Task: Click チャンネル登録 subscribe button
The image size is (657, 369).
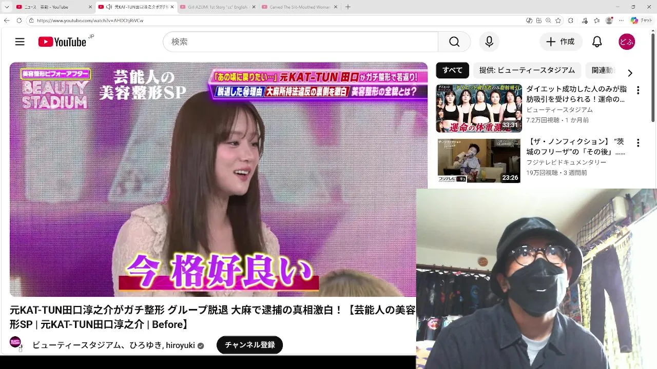Action: pyautogui.click(x=249, y=345)
